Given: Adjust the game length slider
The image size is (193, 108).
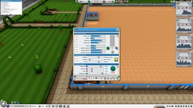Looking at the screenshot, I should pyautogui.click(x=98, y=36).
